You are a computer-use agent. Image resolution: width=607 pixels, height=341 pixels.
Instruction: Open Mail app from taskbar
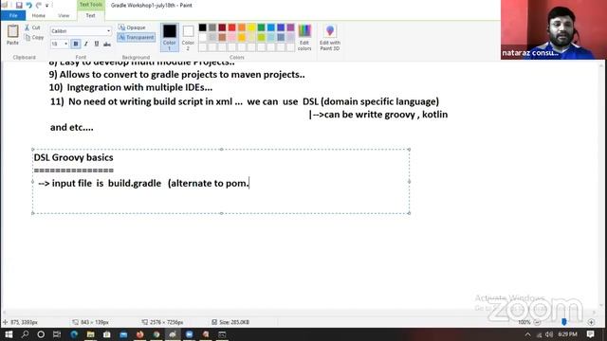[123, 334]
